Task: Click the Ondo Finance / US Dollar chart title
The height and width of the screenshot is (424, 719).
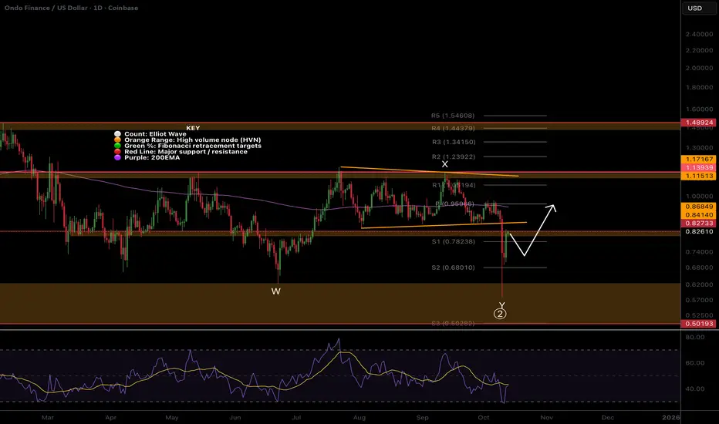Action: pyautogui.click(x=71, y=8)
